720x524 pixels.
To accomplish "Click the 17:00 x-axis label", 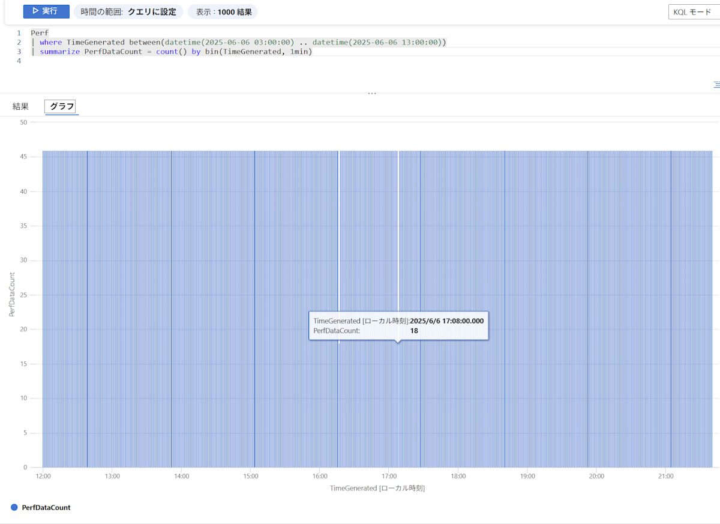I will (389, 477).
